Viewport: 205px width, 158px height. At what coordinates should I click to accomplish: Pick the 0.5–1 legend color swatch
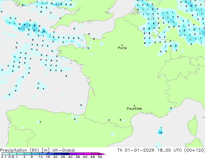pyautogui.click(x=13, y=154)
